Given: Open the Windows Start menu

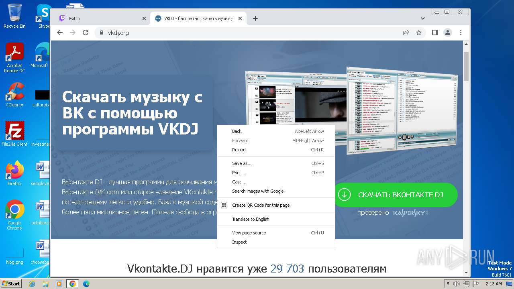Looking at the screenshot, I should (11, 283).
